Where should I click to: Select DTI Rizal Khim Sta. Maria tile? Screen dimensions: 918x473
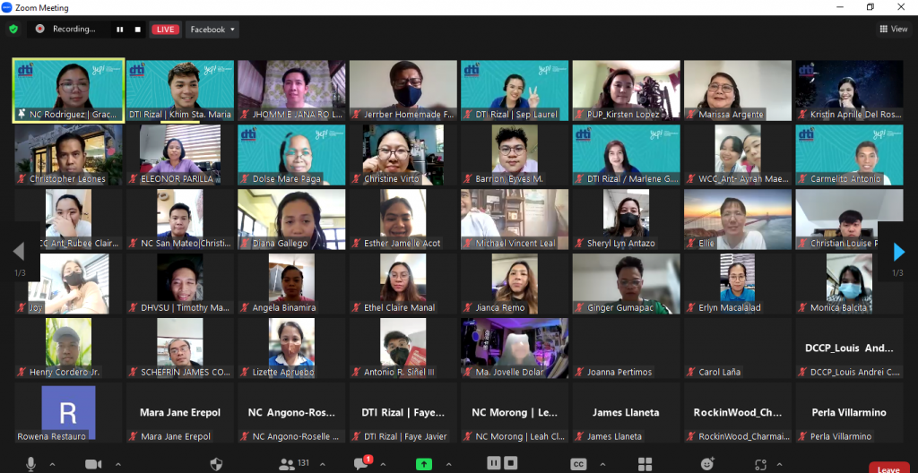coord(180,90)
